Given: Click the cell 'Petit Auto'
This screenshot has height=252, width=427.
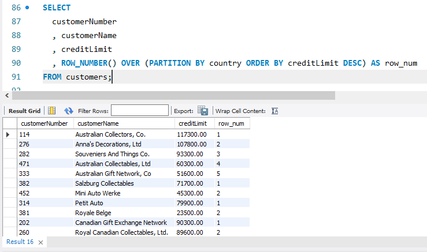Looking at the screenshot, I should [124, 203].
